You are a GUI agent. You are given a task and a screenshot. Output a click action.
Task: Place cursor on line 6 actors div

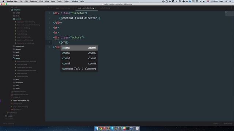click(68, 37)
